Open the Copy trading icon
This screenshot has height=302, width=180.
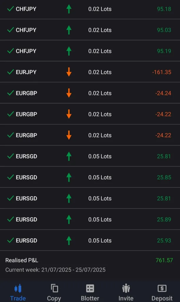point(54,288)
